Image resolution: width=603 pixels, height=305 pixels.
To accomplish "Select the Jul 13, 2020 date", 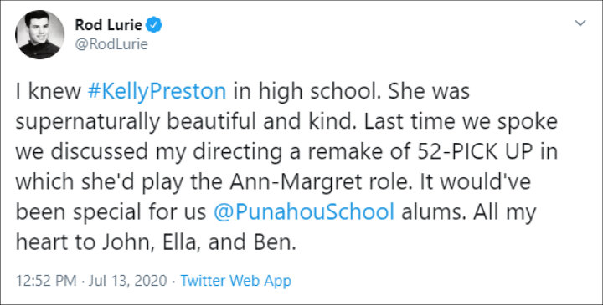I will (128, 281).
